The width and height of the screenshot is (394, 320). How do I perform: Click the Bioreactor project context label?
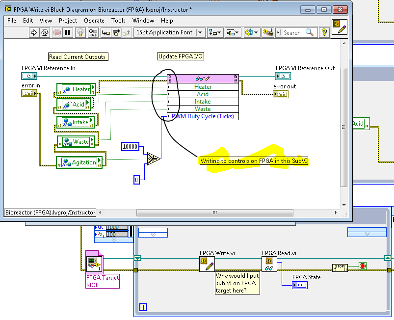50,213
